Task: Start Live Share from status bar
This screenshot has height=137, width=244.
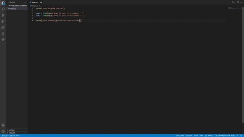Action: coord(15,136)
